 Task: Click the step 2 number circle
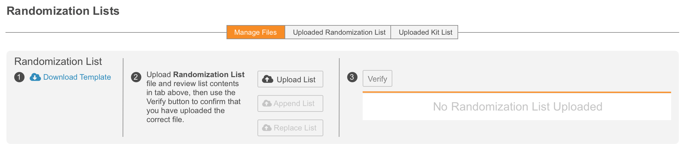tap(136, 77)
